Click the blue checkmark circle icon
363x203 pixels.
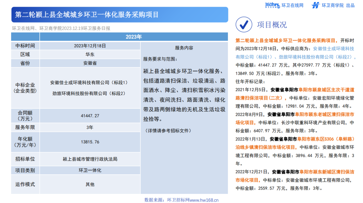[244, 24]
